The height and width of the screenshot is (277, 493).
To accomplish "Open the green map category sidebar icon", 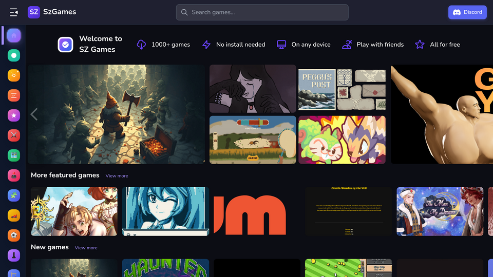I will click(x=14, y=155).
